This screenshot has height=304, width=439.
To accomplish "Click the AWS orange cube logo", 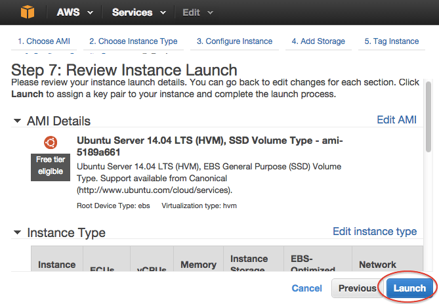I will click(28, 12).
